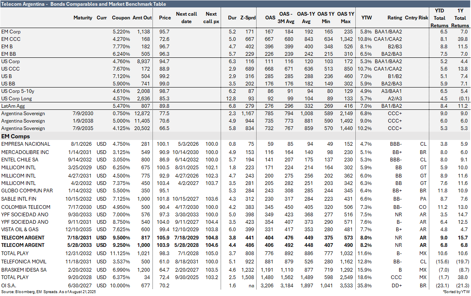Click maturity '7/9/2035' of Argentina Sovereign
Image resolution: width=471 pixels, height=296 pixels.
click(83, 128)
